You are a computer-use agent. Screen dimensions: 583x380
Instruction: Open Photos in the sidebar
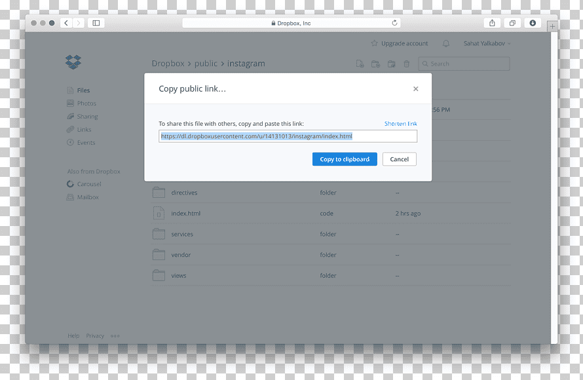click(86, 104)
